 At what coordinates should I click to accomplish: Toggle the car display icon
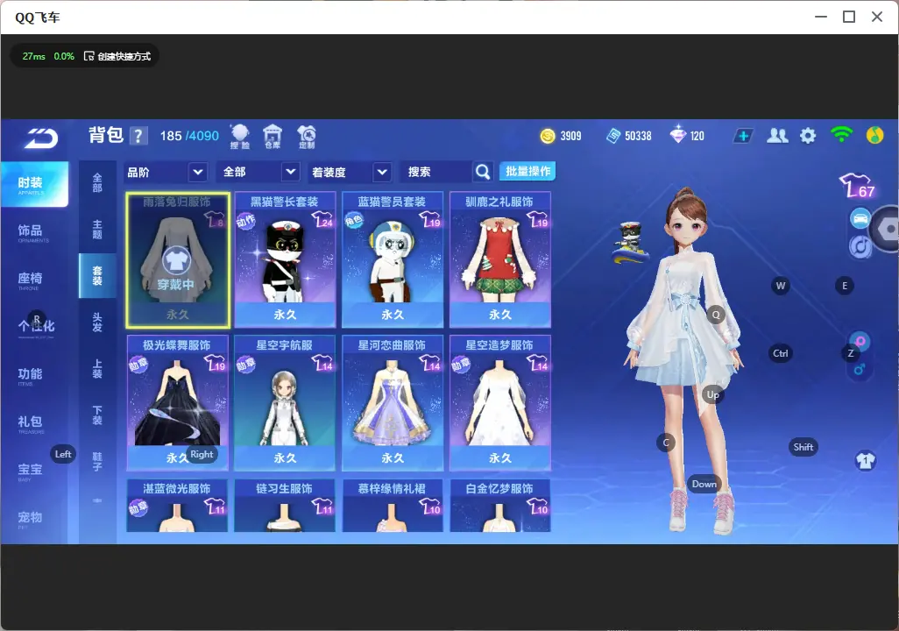click(860, 218)
